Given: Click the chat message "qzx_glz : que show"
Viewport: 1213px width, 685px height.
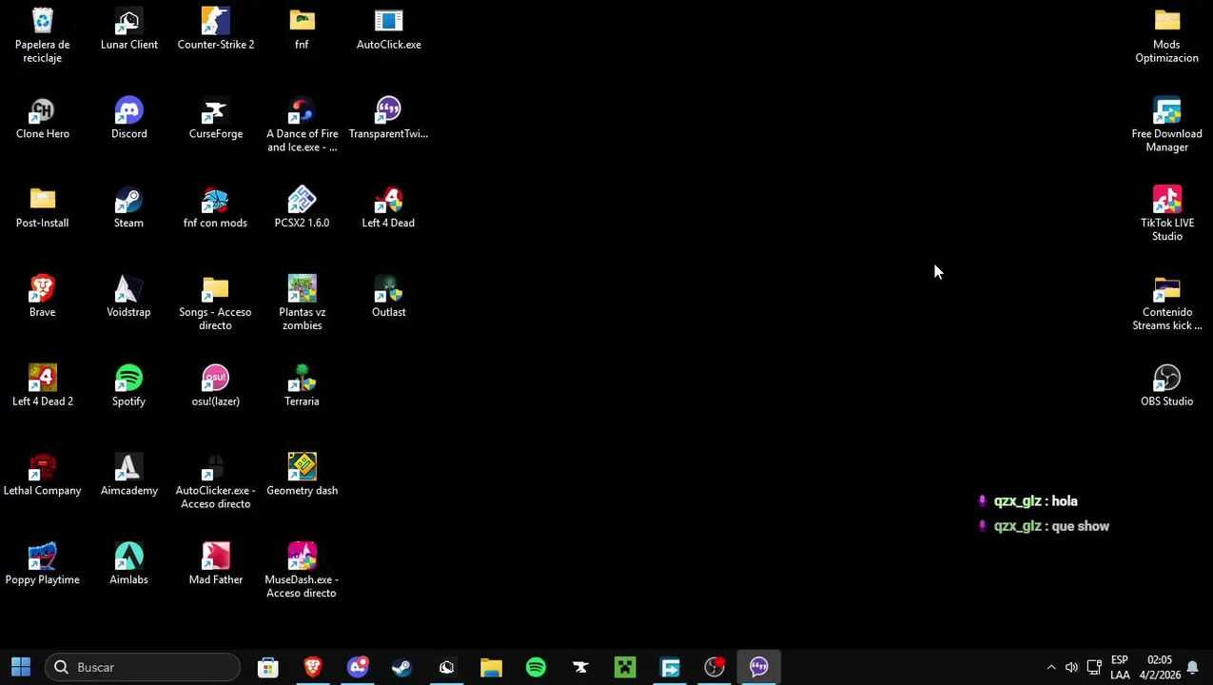Looking at the screenshot, I should coord(1044,526).
